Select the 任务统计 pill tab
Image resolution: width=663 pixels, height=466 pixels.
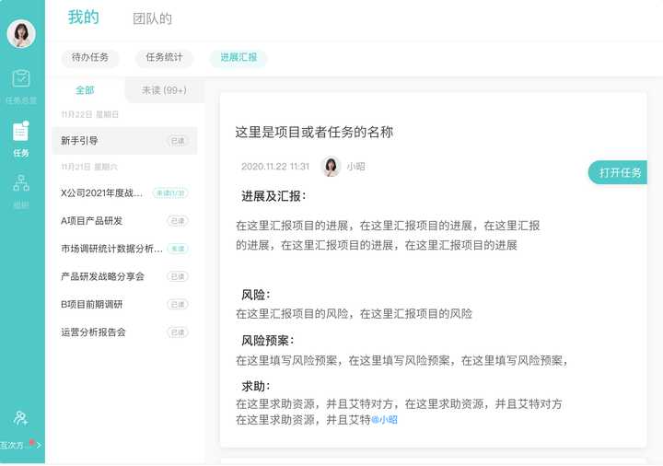(x=164, y=57)
